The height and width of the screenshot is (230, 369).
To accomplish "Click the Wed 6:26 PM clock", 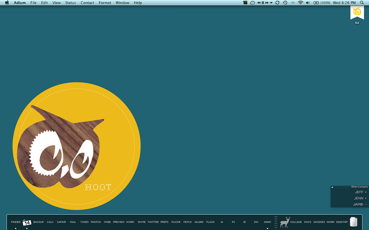I will pos(344,3).
